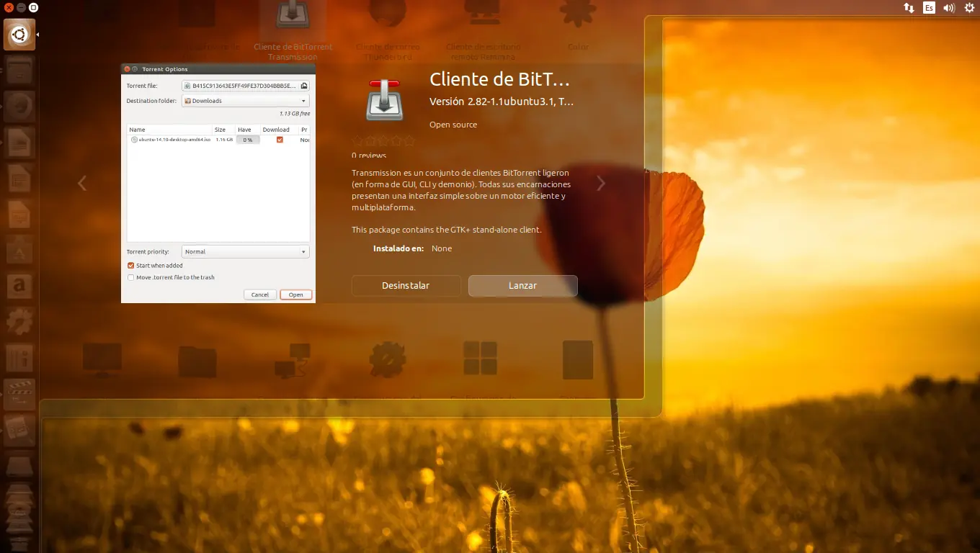Open Destination folder Downloads dropdown
Viewport: 980px width, 553px height.
point(246,101)
